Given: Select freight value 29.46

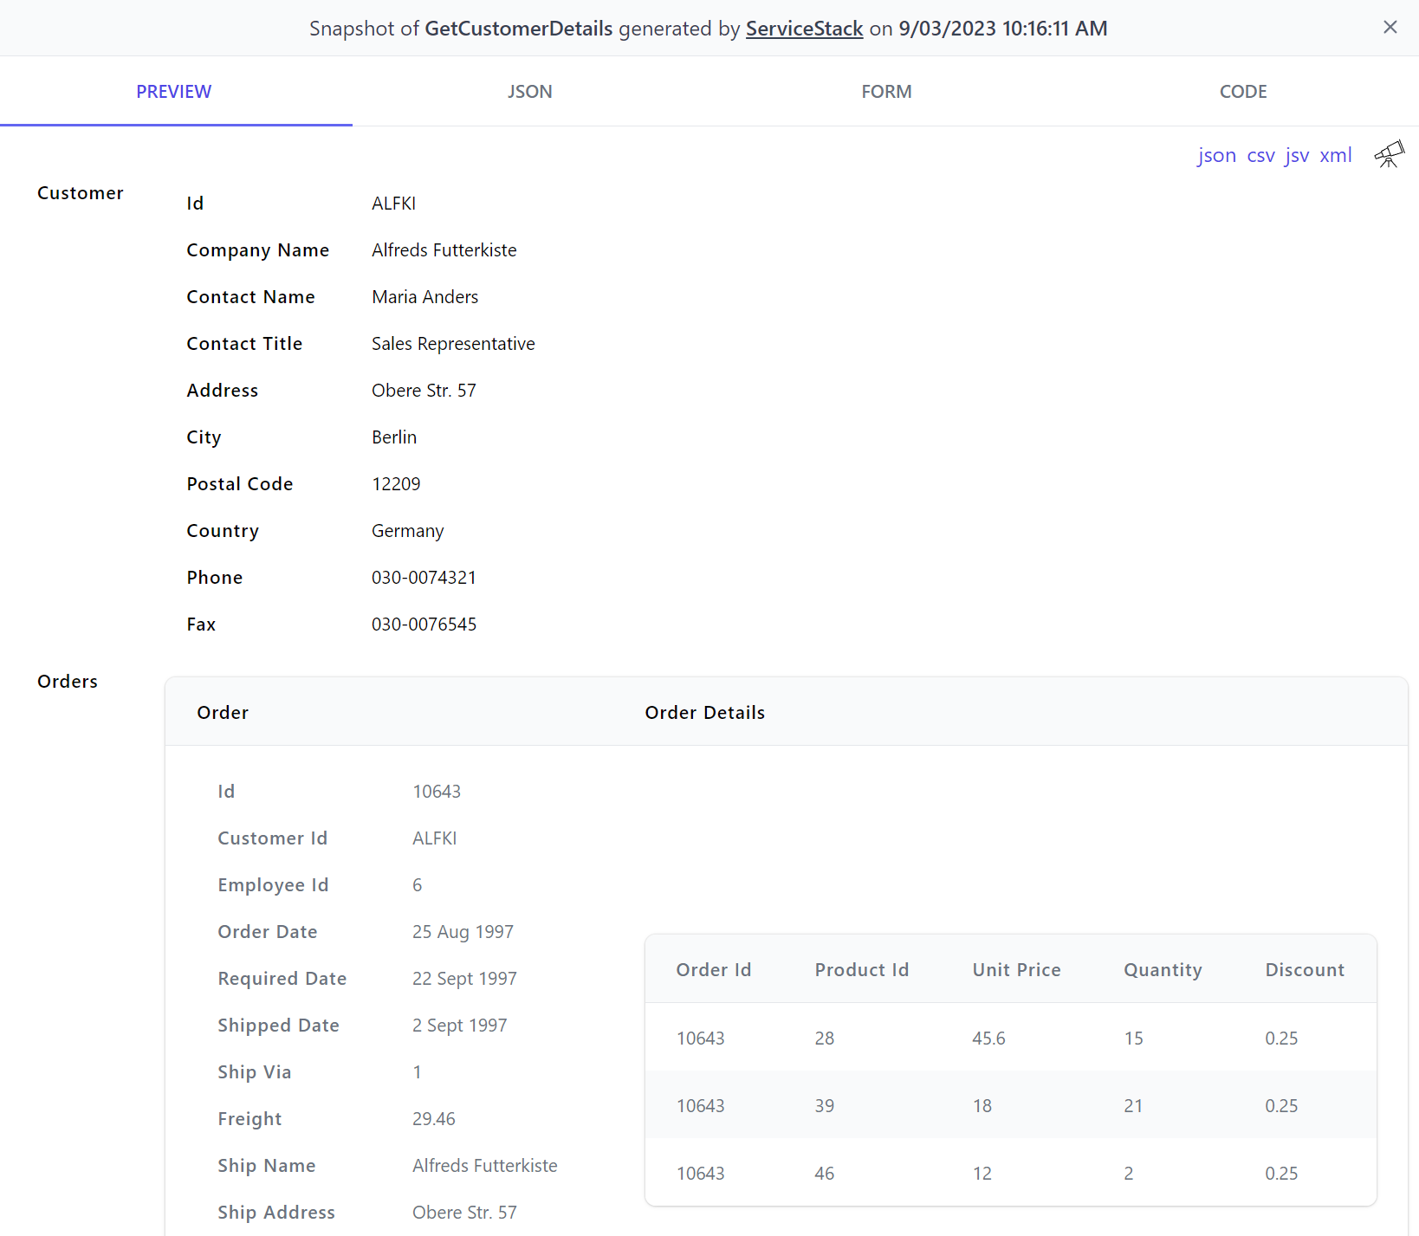Looking at the screenshot, I should 434,1119.
